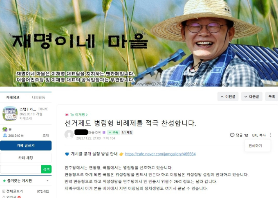This screenshot has height=198, width=278.
Task: Switch to the 카페정보 tab
Action: coord(13,97)
